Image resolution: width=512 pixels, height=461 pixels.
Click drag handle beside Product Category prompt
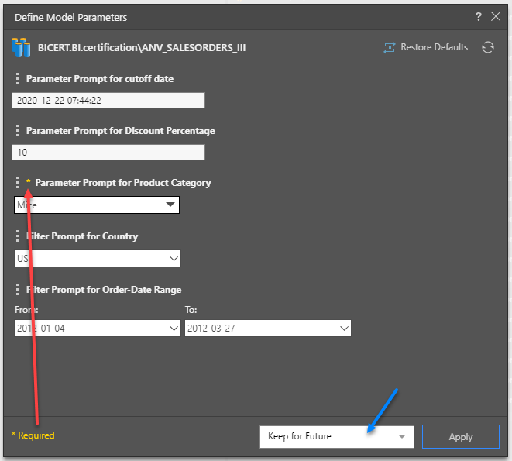tap(18, 183)
